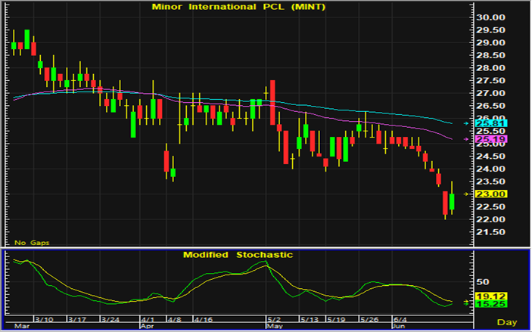This screenshot has width=532, height=332.
Task: Click the Mar month label
Action: pyautogui.click(x=22, y=326)
